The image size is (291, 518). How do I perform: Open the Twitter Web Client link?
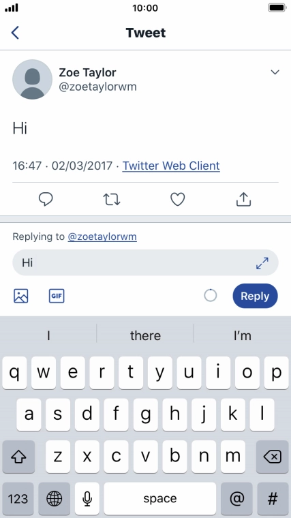(171, 166)
